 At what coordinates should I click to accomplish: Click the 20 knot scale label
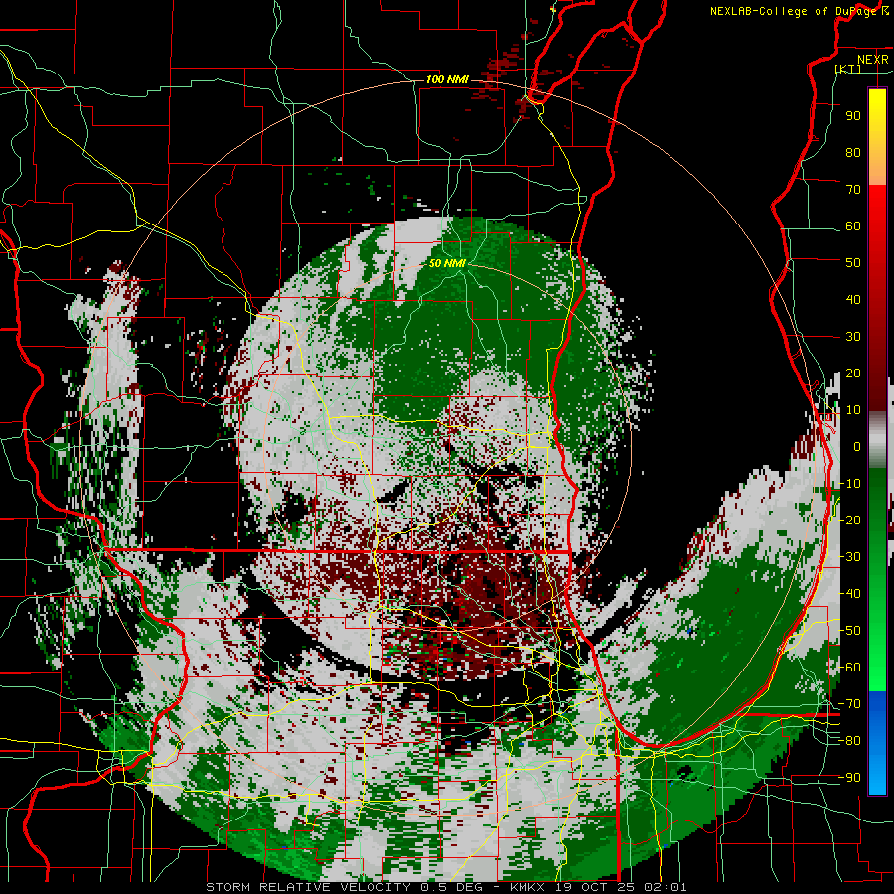pyautogui.click(x=853, y=372)
